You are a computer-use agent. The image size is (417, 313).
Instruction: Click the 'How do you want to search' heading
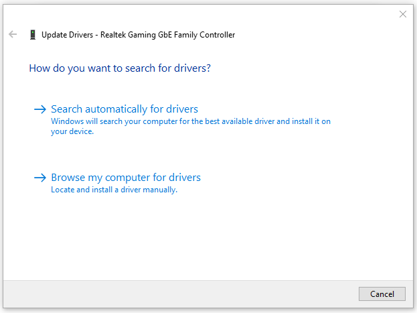(120, 68)
